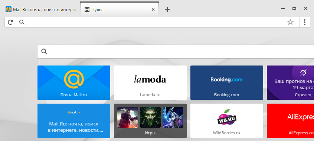Click the small @mail.ru logo
The height and width of the screenshot is (141, 314).
[x=74, y=113]
